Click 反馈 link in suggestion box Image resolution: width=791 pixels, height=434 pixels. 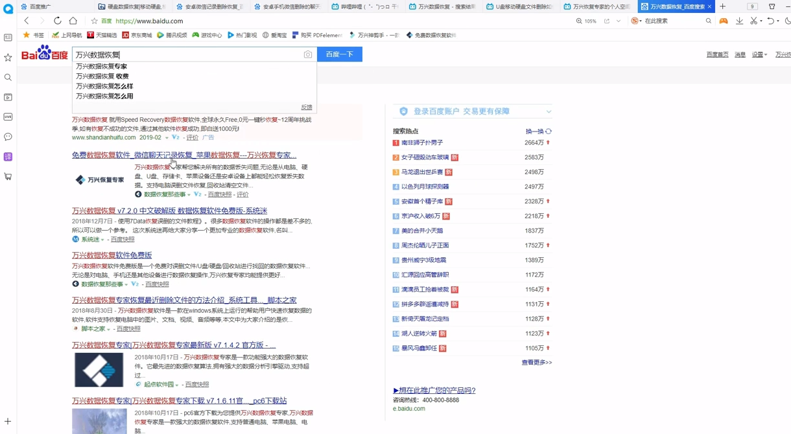[x=307, y=108]
